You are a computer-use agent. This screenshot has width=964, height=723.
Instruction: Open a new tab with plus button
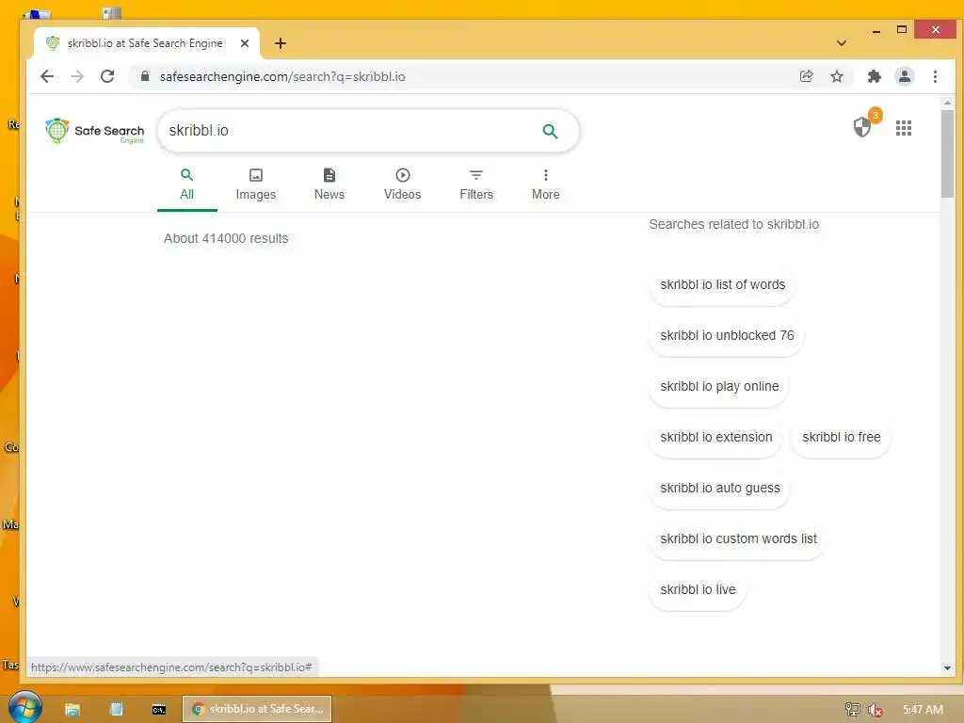pyautogui.click(x=281, y=43)
